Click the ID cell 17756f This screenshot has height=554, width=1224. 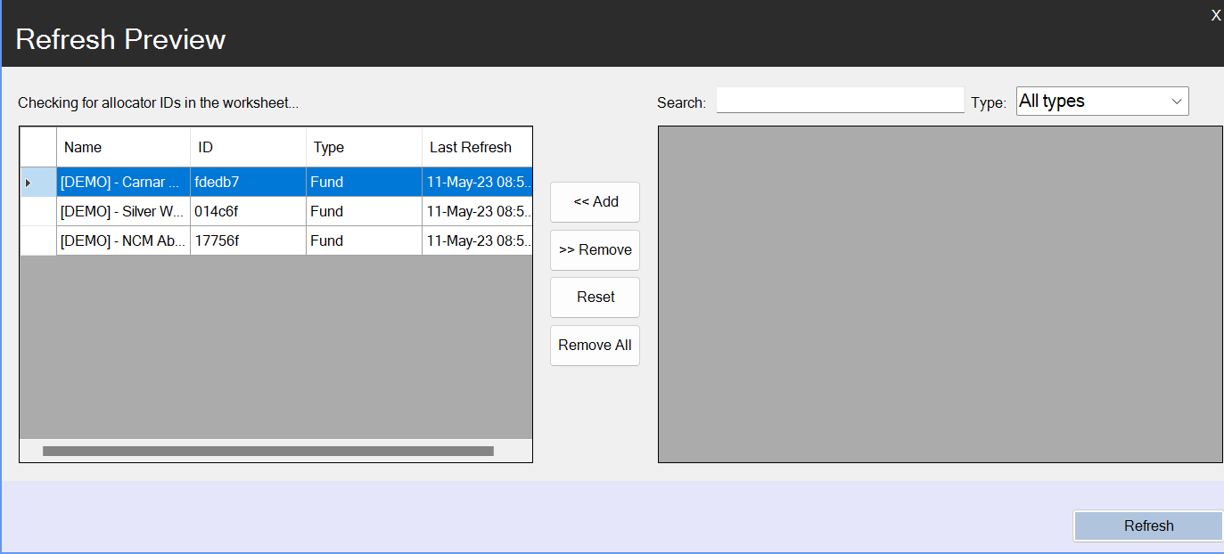pos(248,241)
